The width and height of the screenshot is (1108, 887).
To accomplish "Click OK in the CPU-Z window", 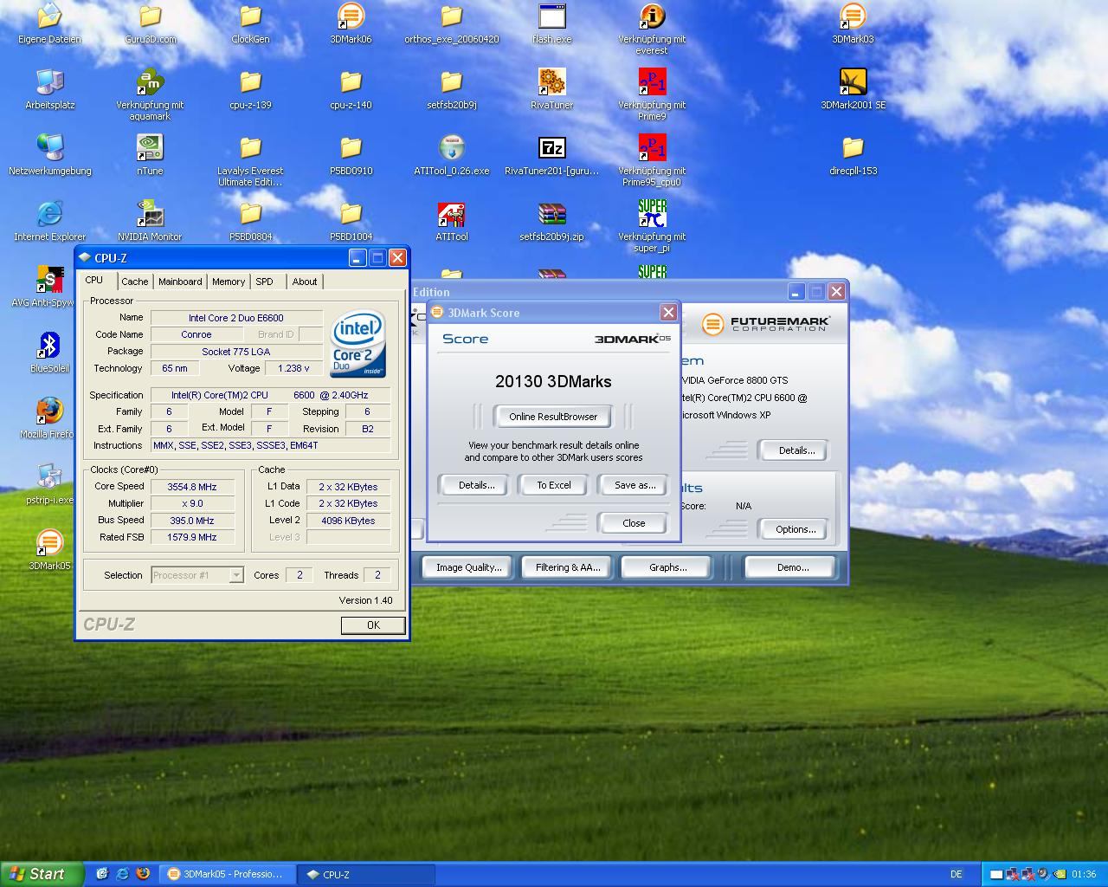I will [373, 625].
